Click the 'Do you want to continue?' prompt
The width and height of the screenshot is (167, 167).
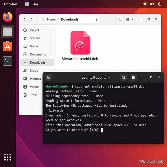pos(72,130)
